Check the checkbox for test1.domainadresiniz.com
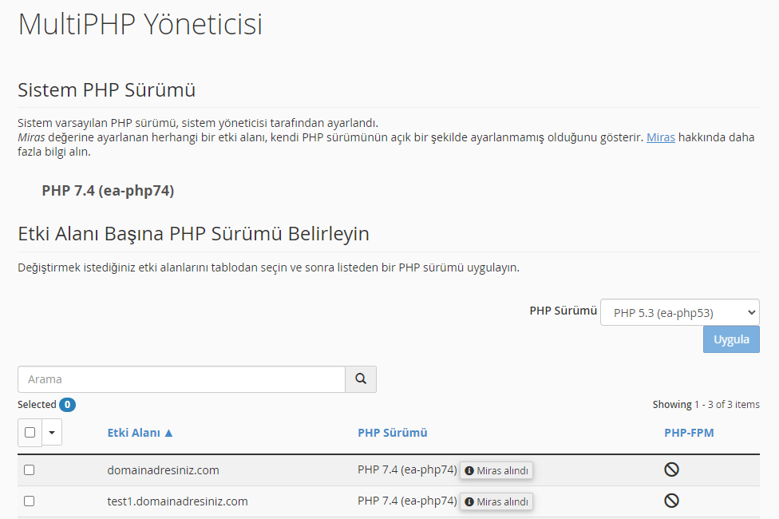 (x=30, y=501)
